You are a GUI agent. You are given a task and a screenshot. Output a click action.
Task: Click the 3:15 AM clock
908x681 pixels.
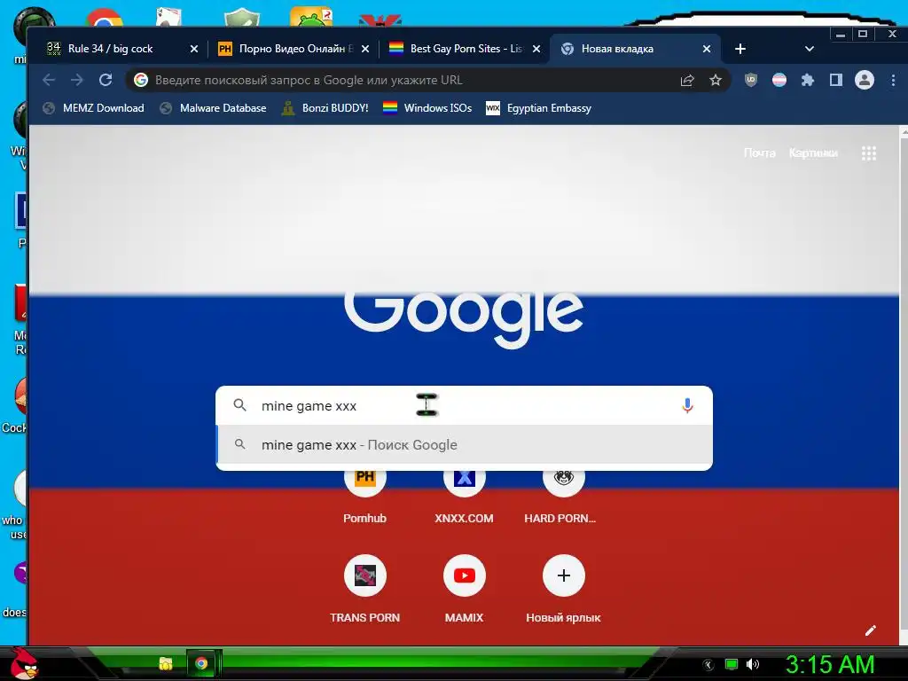(829, 664)
